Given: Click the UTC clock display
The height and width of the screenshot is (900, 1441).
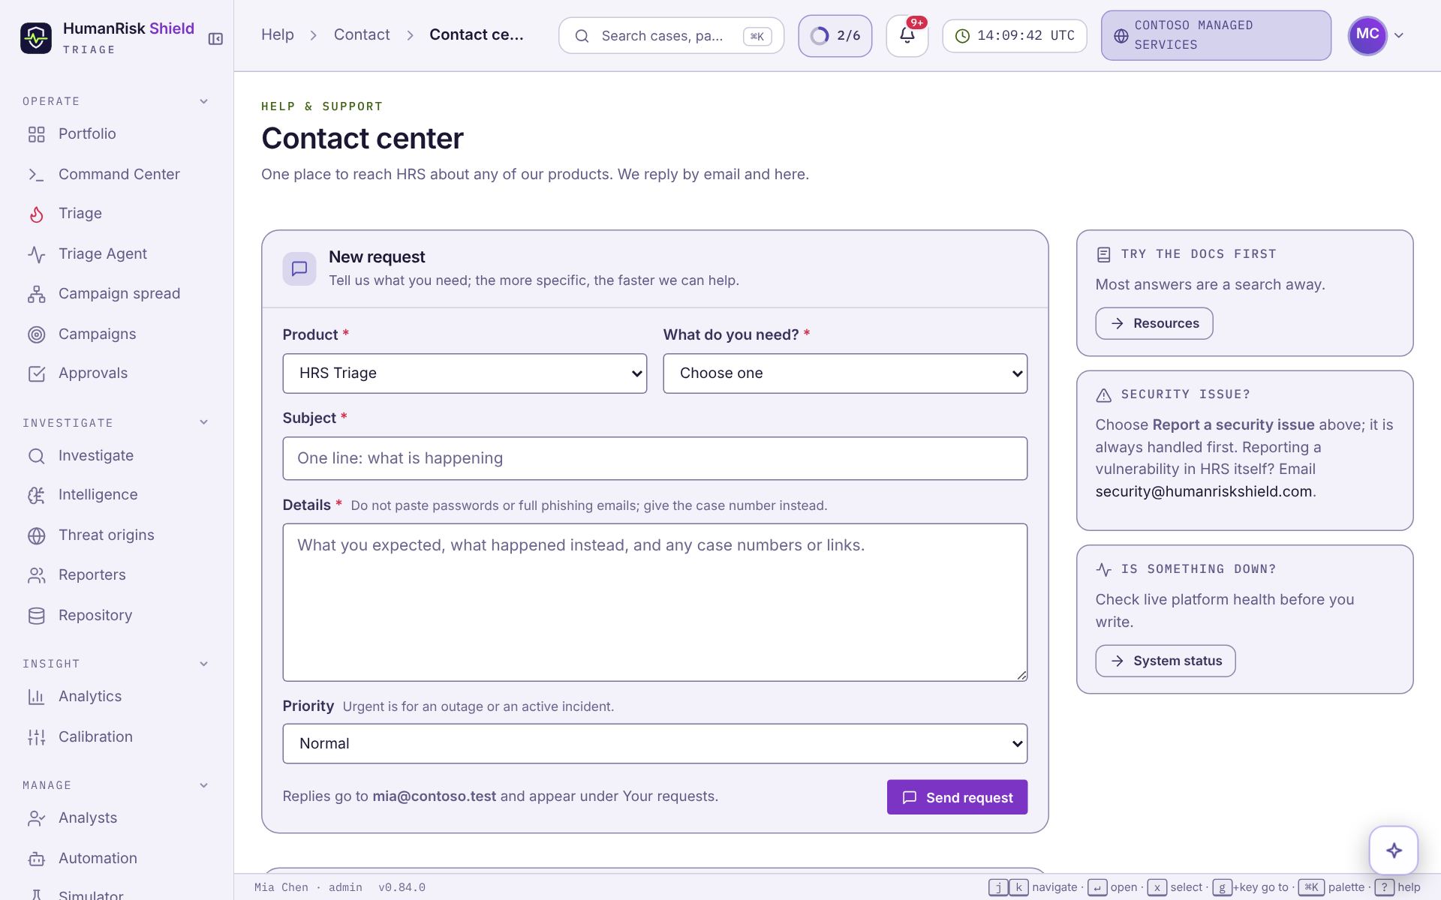Looking at the screenshot, I should (x=1014, y=35).
